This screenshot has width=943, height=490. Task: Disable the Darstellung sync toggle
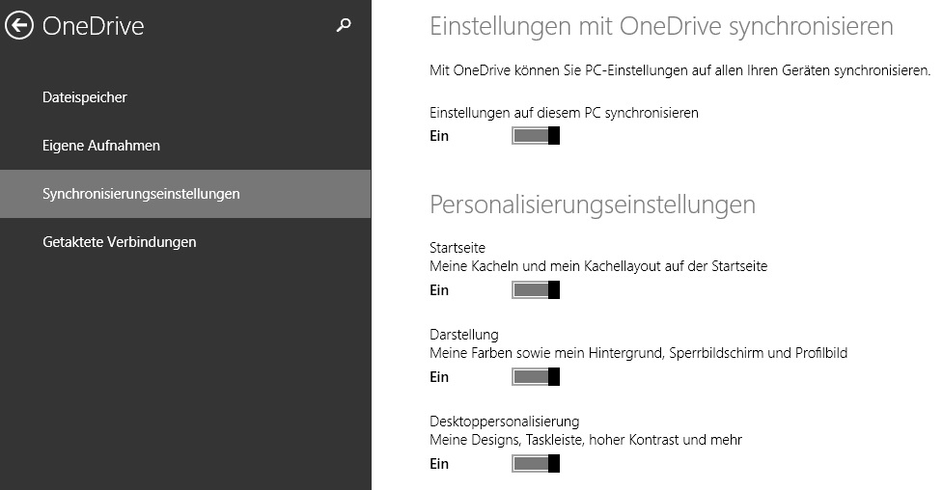pos(536,376)
